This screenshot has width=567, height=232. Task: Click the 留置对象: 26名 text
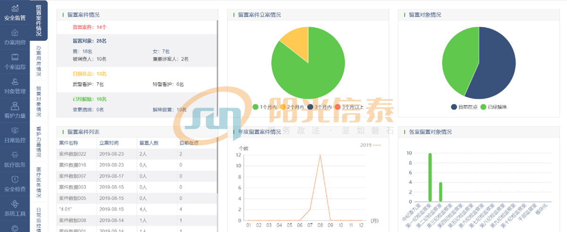pyautogui.click(x=90, y=41)
